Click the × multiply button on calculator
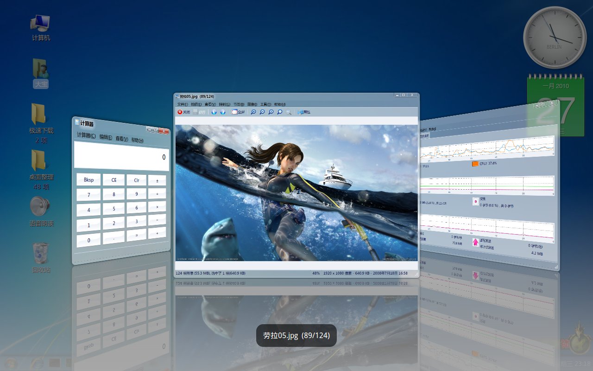 [157, 207]
